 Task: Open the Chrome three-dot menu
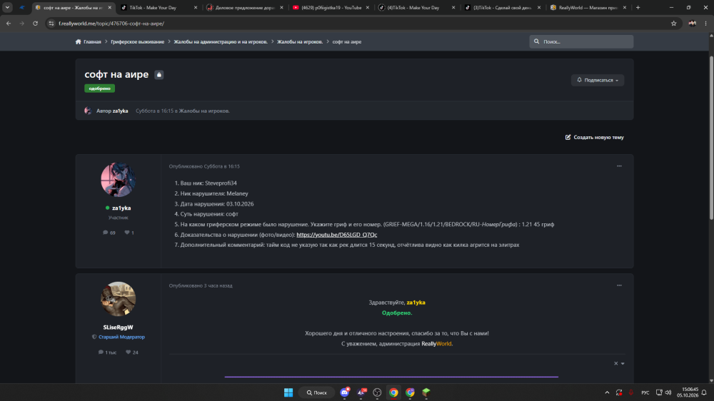(705, 24)
